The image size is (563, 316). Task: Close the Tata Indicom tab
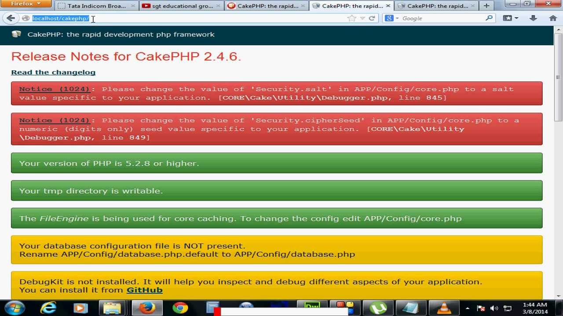pyautogui.click(x=133, y=6)
